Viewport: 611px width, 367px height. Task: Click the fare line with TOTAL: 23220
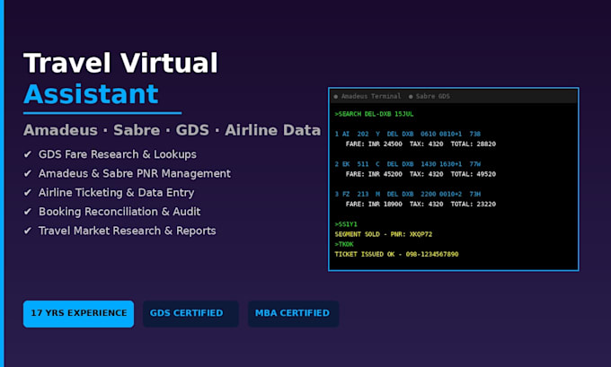pyautogui.click(x=421, y=204)
